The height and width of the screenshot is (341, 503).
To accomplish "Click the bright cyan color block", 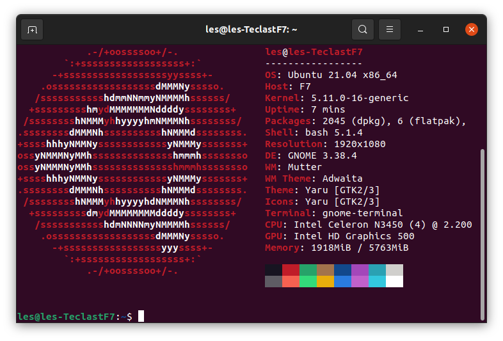I will click(x=378, y=282).
